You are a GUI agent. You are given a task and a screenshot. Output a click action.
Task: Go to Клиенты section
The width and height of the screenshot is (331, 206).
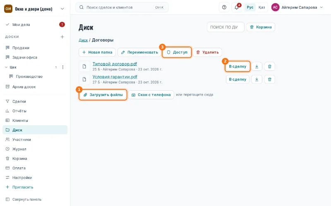pos(35,120)
